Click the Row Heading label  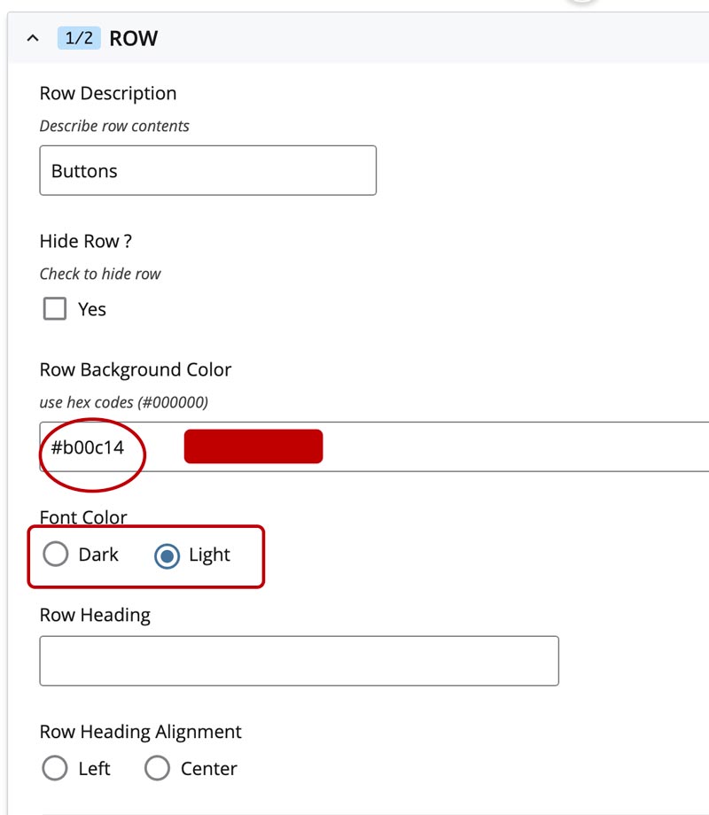[94, 614]
